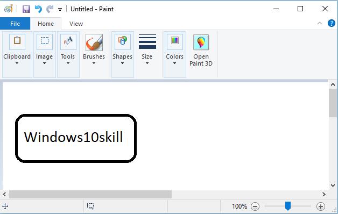
Task: Click the horizontal scrollbar left arrow
Action: coord(4,195)
